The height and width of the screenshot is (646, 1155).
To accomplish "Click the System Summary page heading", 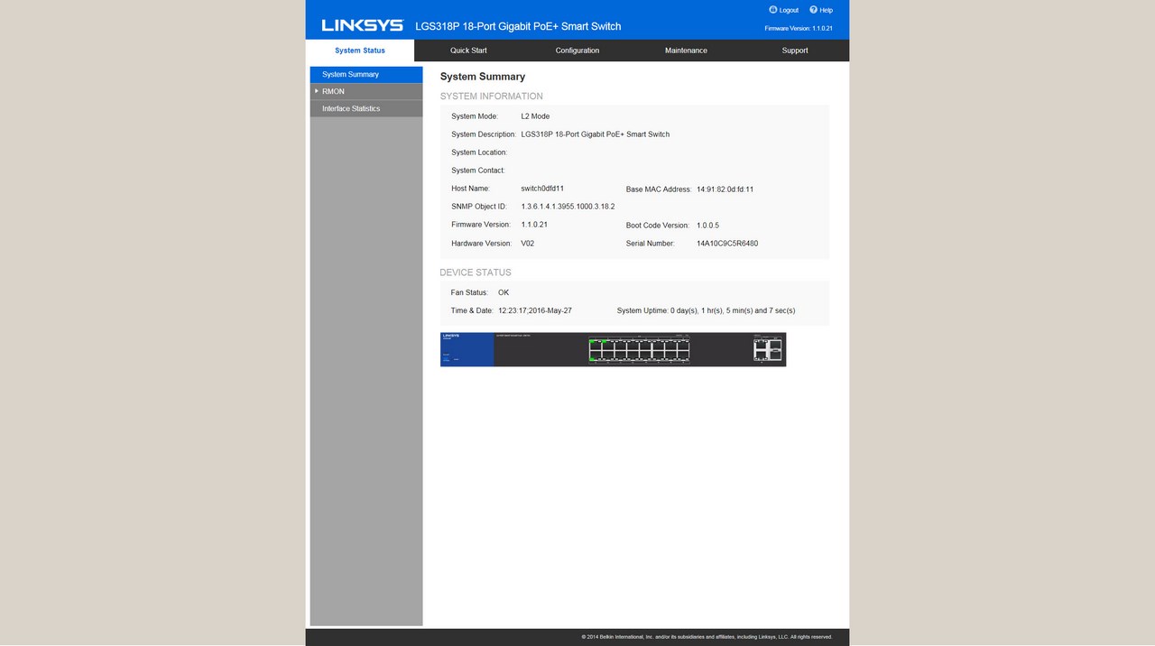I will pyautogui.click(x=483, y=77).
